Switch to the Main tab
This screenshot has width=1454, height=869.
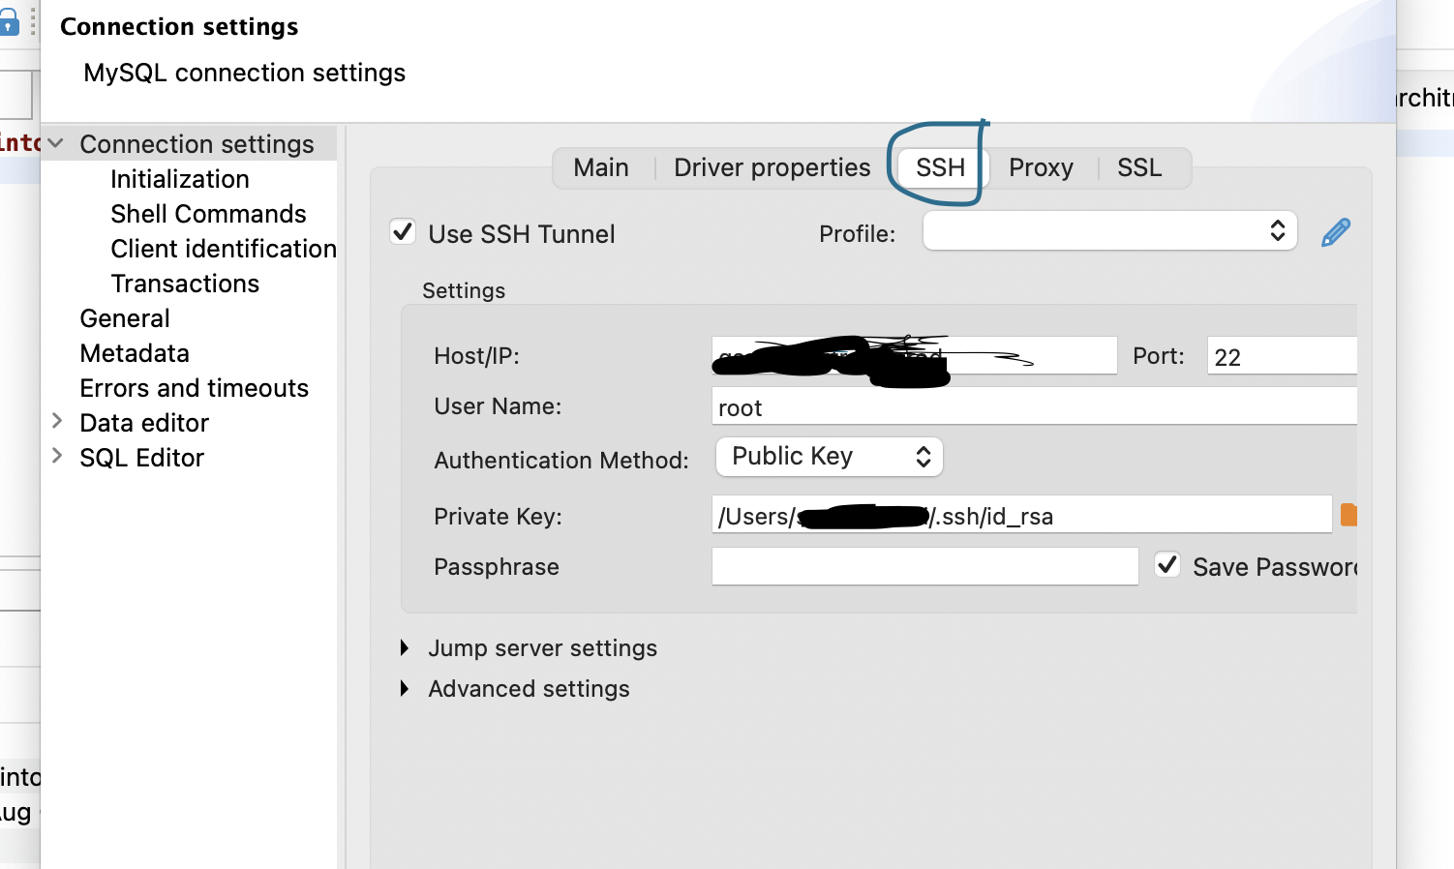click(x=600, y=167)
